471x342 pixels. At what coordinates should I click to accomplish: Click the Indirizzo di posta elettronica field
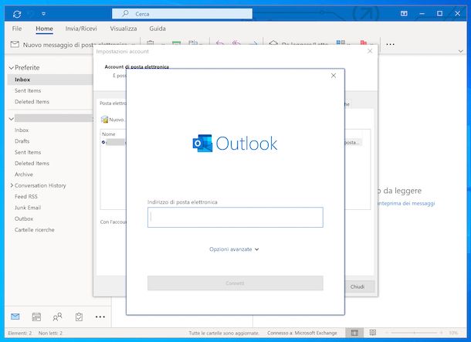tap(235, 218)
